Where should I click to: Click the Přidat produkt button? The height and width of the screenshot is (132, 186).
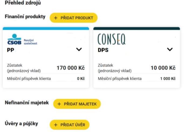74,18
